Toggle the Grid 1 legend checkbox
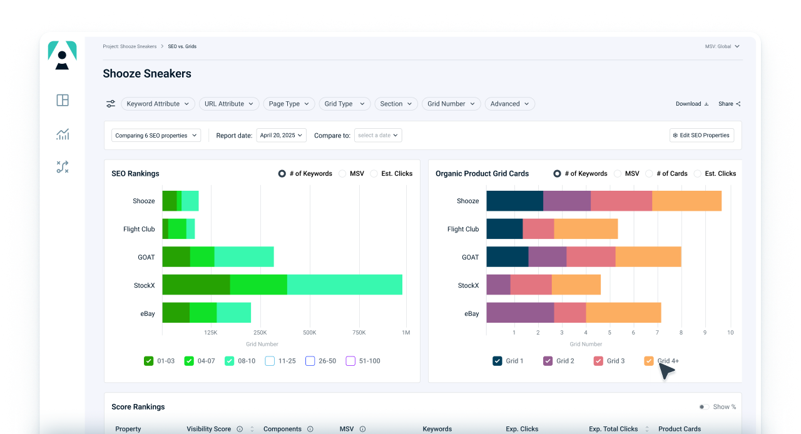Image resolution: width=801 pixels, height=434 pixels. [x=497, y=361]
